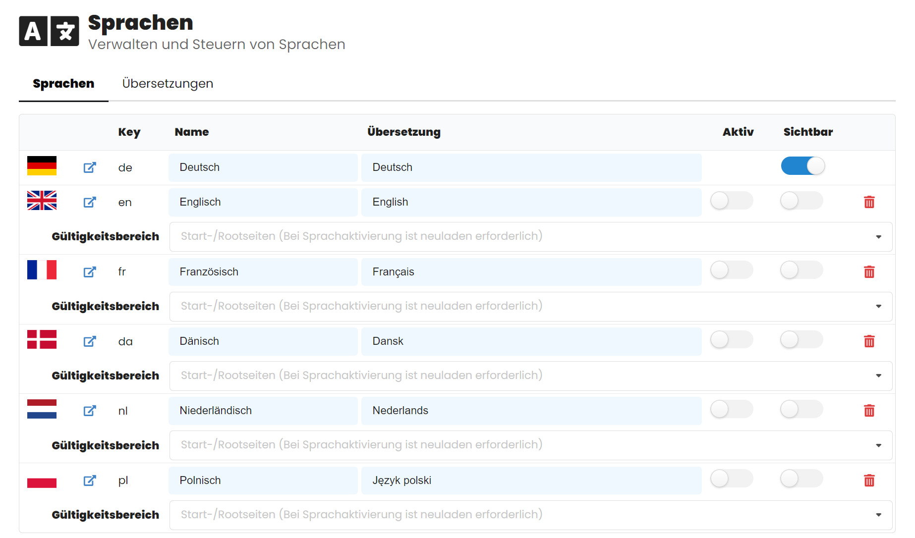Click the trash icon for Polnisch

click(869, 481)
